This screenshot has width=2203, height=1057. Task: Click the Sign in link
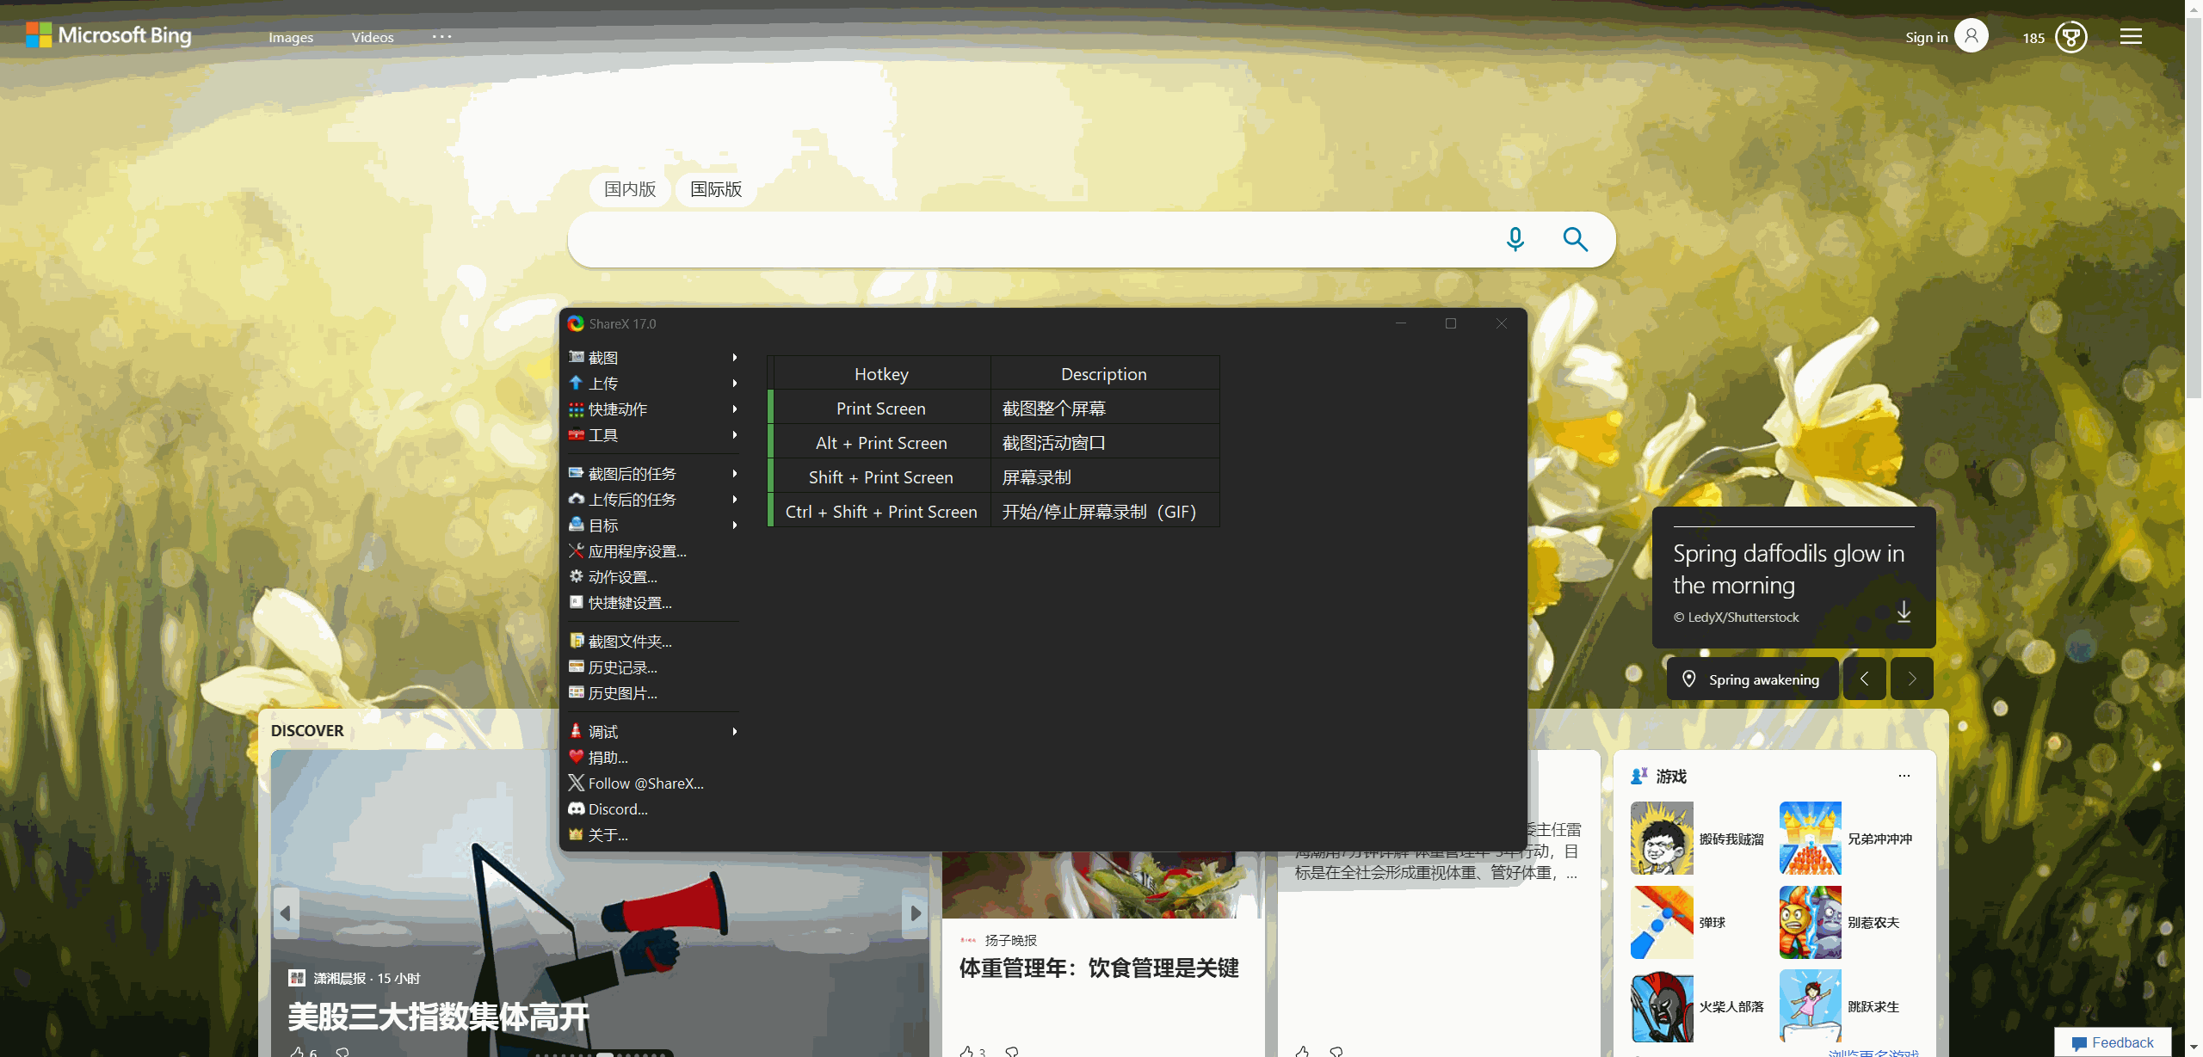1926,37
